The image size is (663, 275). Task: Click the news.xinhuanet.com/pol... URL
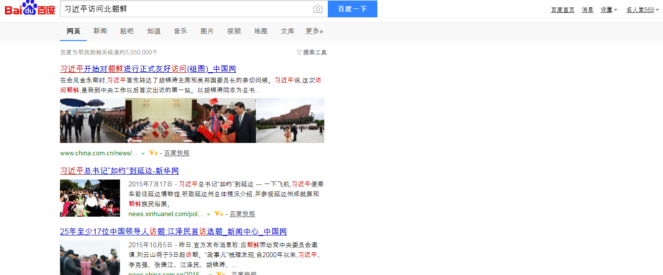[x=166, y=214]
